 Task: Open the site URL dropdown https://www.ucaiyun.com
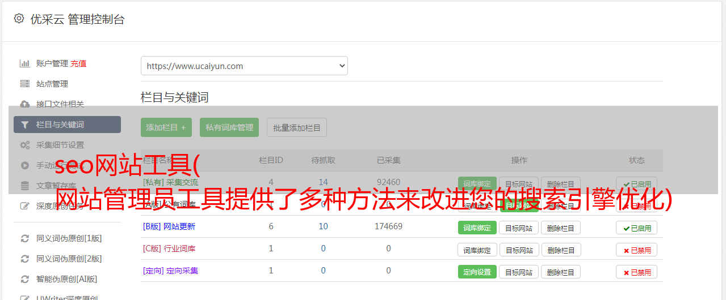click(244, 66)
